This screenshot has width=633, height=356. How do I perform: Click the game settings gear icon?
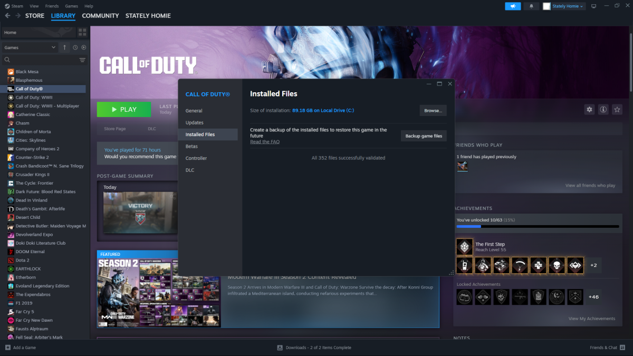(589, 109)
